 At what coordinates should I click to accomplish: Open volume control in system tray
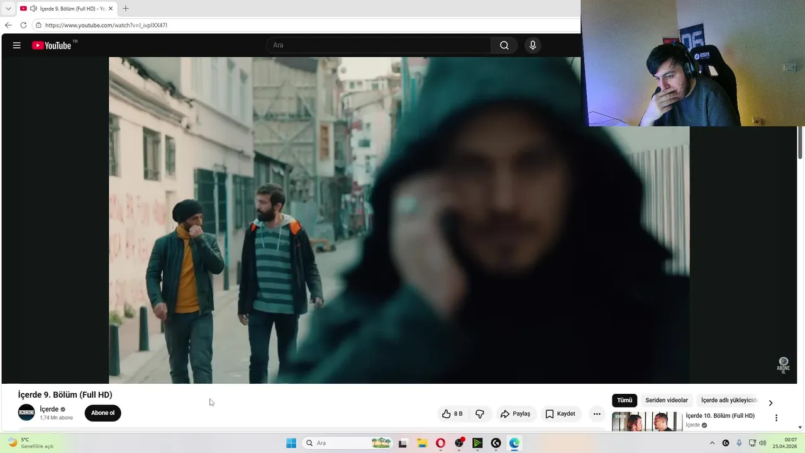[763, 443]
